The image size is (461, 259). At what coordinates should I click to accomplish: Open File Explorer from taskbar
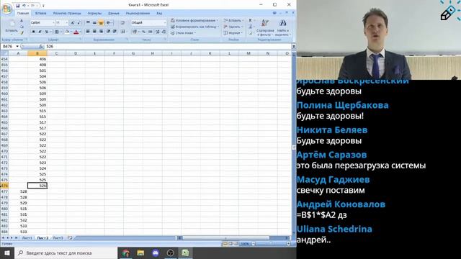coord(140,253)
